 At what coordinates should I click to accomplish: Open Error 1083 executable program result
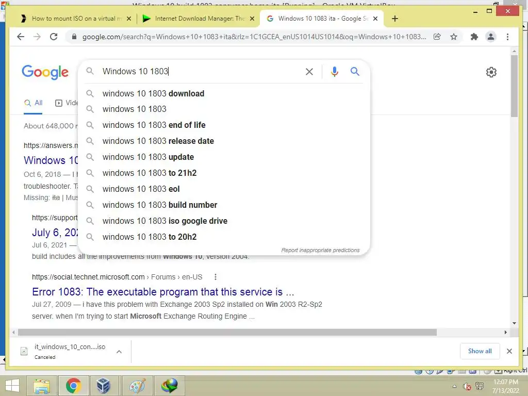tap(163, 292)
